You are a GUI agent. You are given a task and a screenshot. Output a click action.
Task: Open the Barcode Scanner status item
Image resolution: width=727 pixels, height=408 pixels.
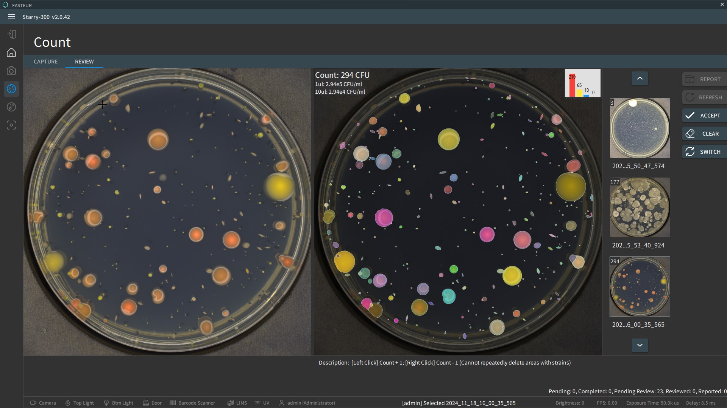(x=192, y=403)
